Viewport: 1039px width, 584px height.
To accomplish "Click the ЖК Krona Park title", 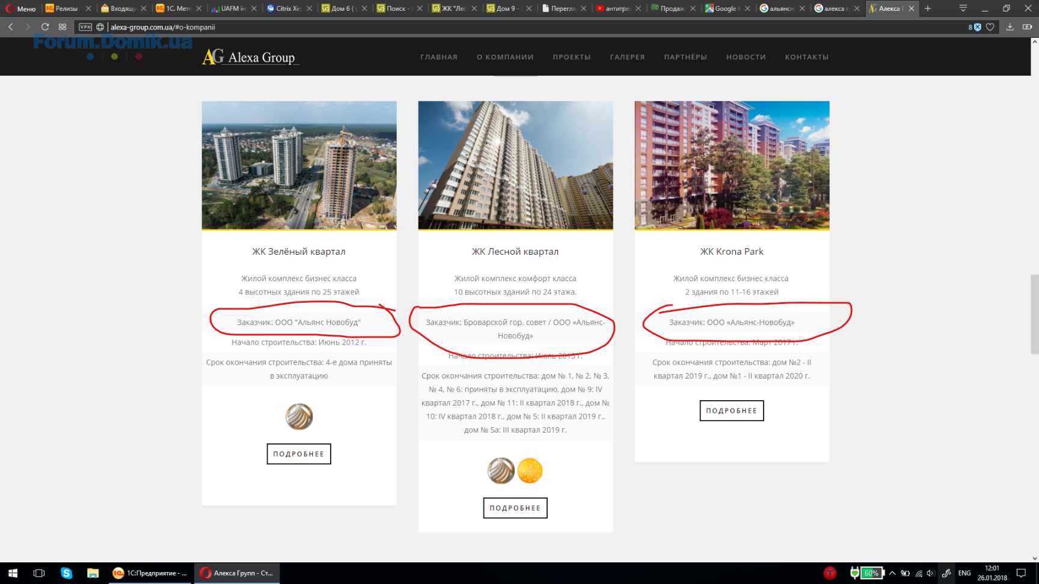I will click(x=732, y=251).
